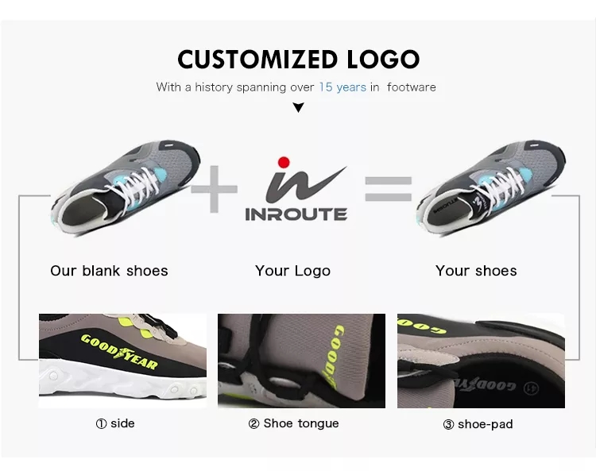Click the branded shoe image
This screenshot has height=471, width=596.
tap(491, 188)
